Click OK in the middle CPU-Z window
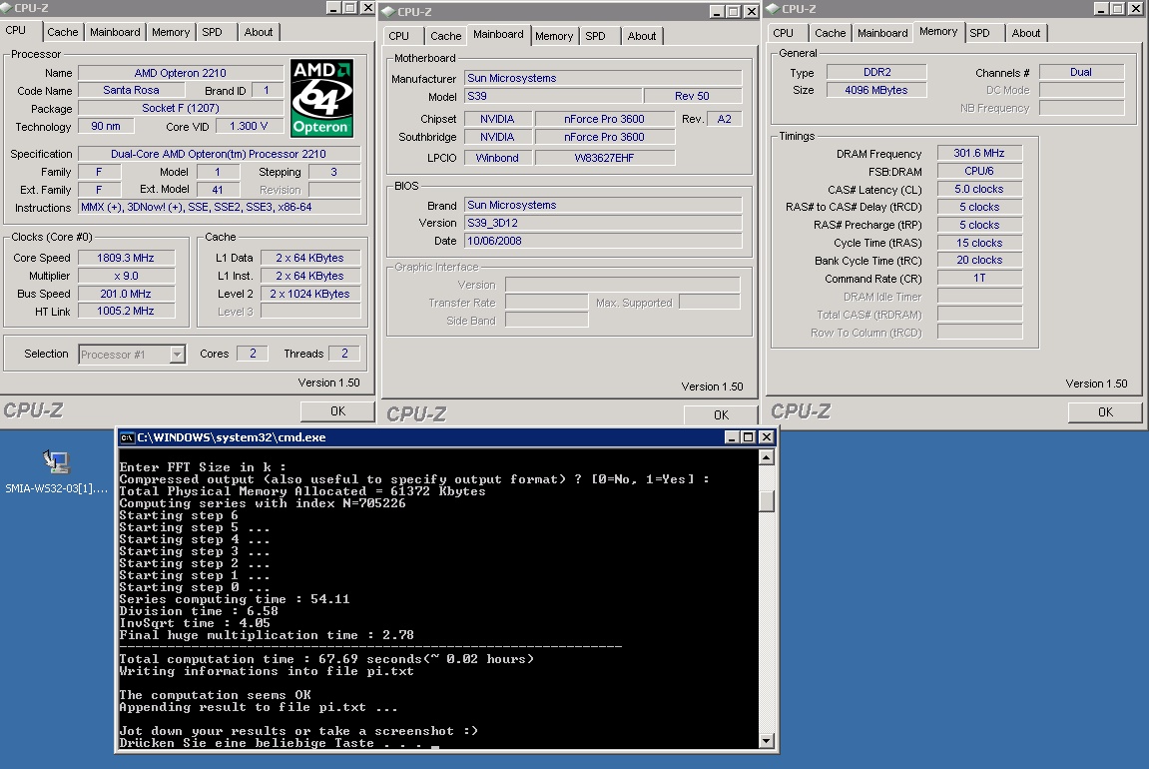This screenshot has width=1149, height=769. (x=721, y=414)
